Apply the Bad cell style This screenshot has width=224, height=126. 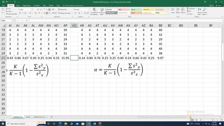click(x=124, y=9)
